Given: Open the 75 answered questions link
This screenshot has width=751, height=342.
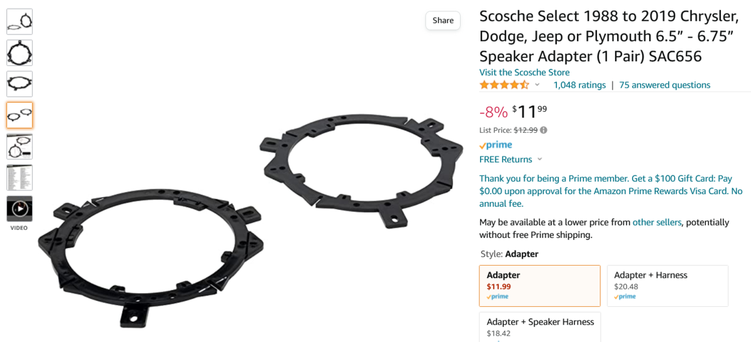Looking at the screenshot, I should [x=665, y=85].
